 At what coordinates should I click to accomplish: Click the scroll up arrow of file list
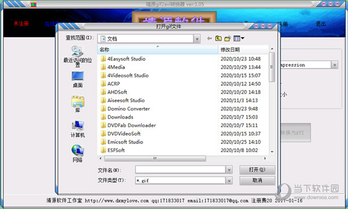pyautogui.click(x=272, y=48)
